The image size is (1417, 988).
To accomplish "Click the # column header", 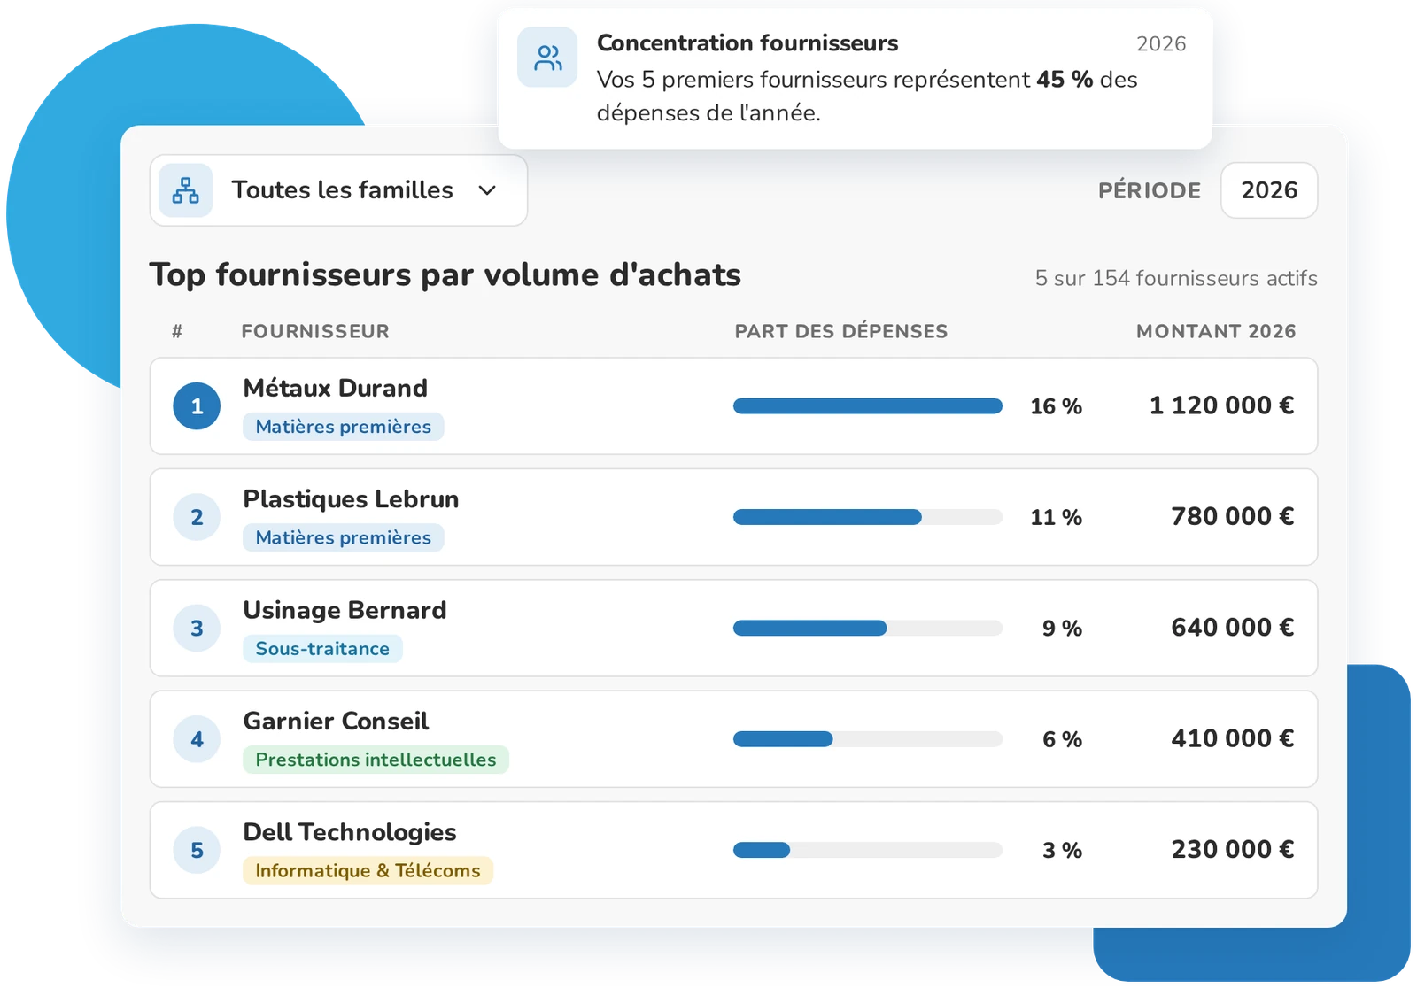I will pyautogui.click(x=177, y=331).
